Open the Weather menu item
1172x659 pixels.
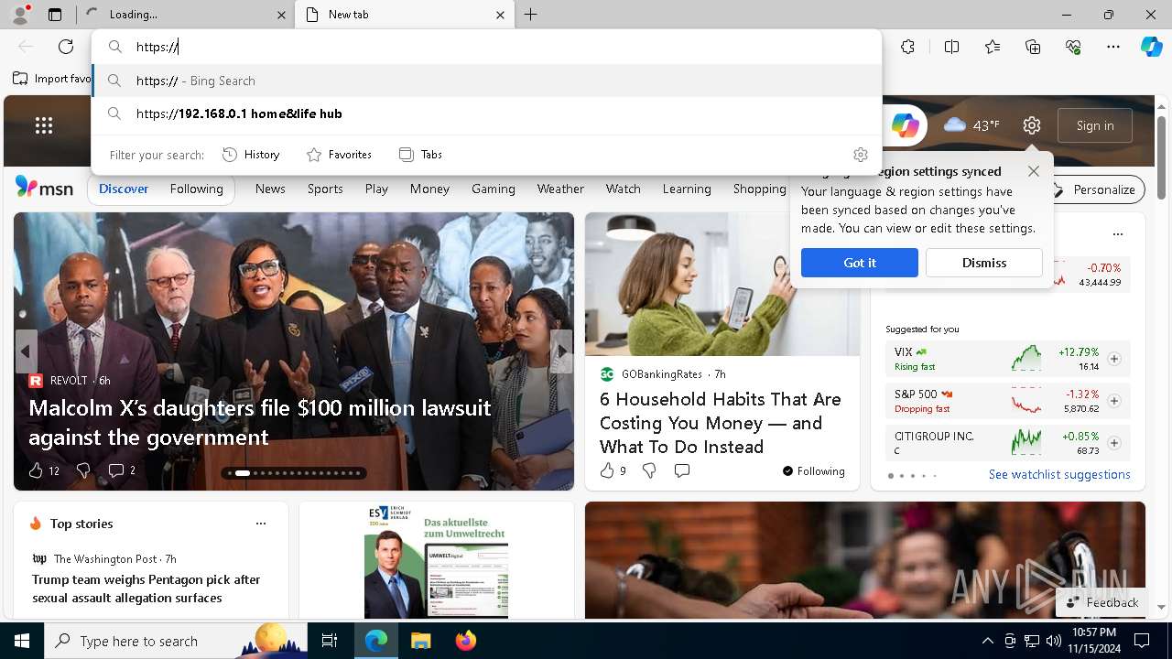pyautogui.click(x=560, y=189)
